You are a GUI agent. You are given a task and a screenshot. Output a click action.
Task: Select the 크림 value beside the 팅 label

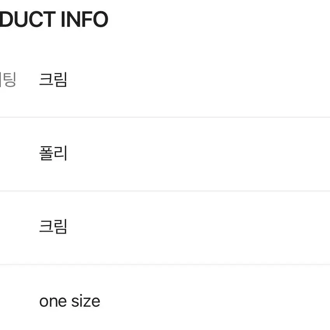tap(53, 80)
